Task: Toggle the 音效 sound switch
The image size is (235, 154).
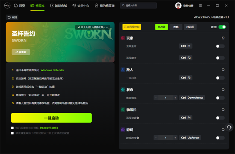Action: tap(222, 27)
